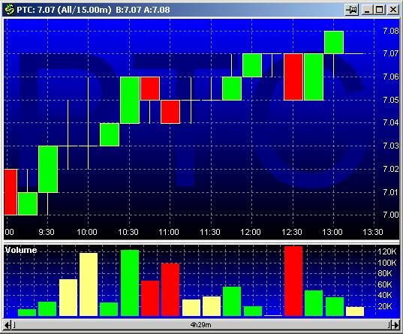Screen dimensions: 403x334
Task: Select the red volume bar at 11:00
Action: [x=170, y=290]
